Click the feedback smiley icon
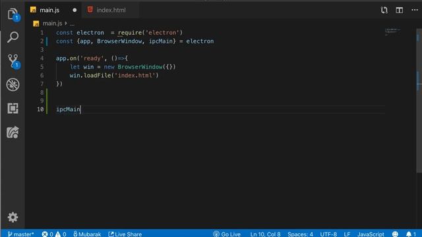Image resolution: width=422 pixels, height=237 pixels. click(x=395, y=234)
